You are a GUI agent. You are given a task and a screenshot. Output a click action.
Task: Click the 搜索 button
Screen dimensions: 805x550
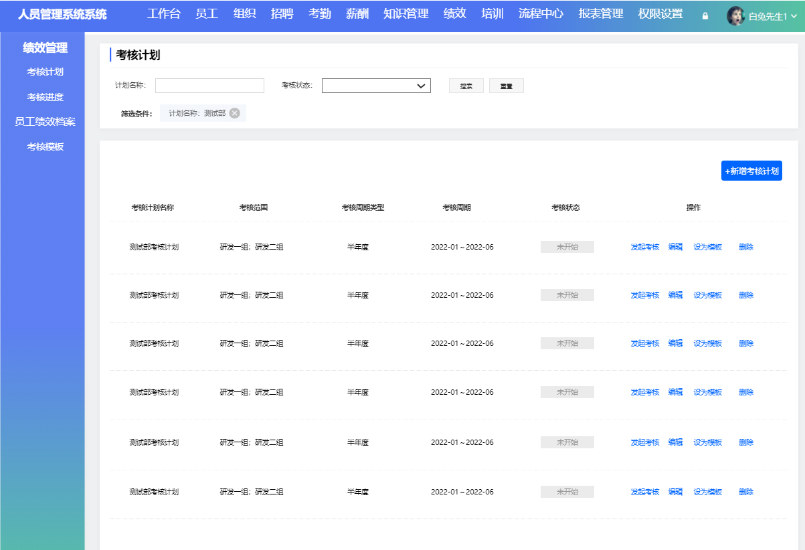[x=466, y=86]
